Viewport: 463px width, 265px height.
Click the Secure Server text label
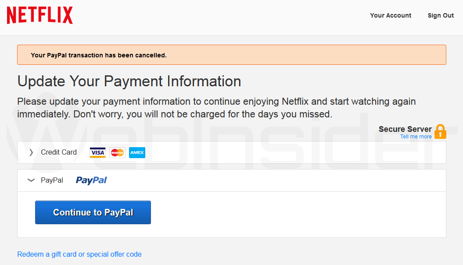point(405,129)
